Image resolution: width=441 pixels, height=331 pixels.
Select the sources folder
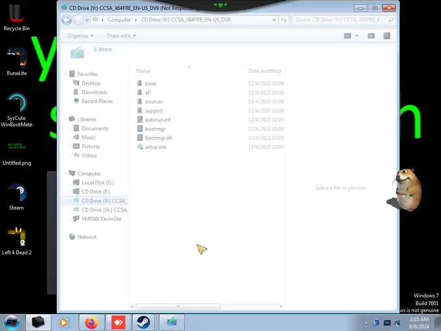click(154, 102)
